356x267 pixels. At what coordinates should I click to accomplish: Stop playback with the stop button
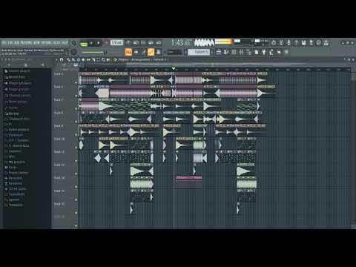tap(99, 43)
